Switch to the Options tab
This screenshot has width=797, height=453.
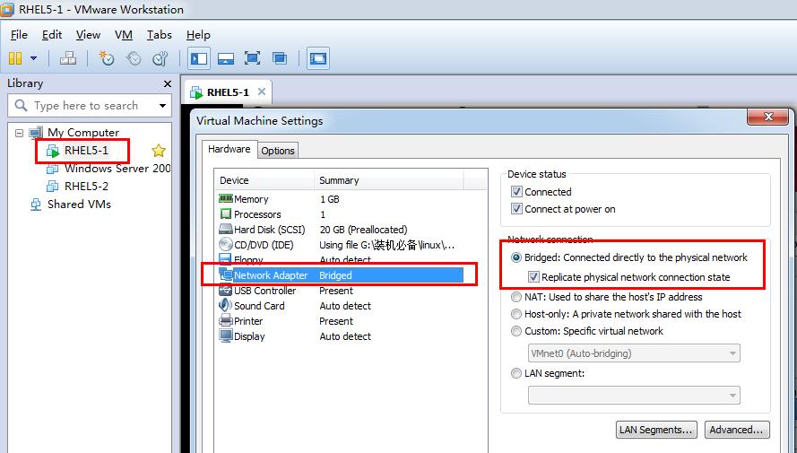tap(278, 151)
